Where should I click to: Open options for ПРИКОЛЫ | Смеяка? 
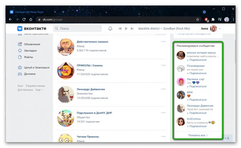point(163,65)
